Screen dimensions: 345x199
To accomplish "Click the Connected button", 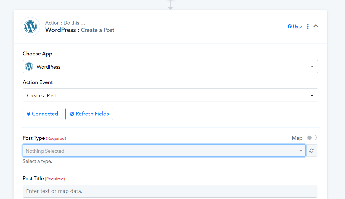I will [43, 114].
